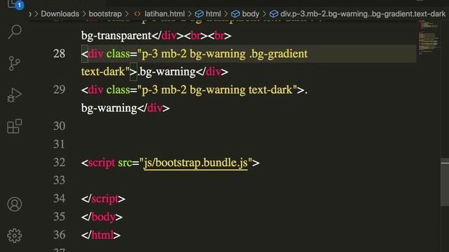Viewport: 449px width, 252px height.
Task: Open the Source Control view
Action: pyautogui.click(x=14, y=63)
